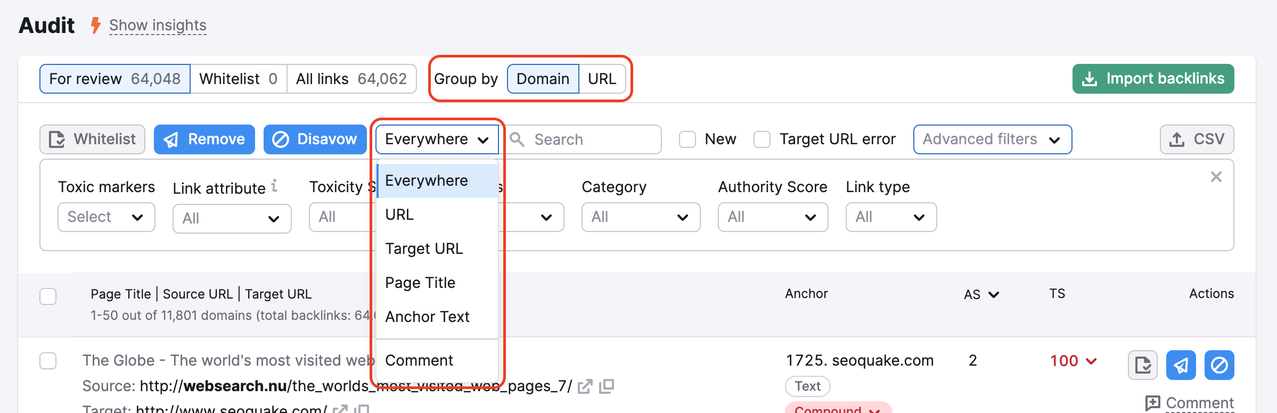Close the advanced filters panel
The width and height of the screenshot is (1277, 413).
1216,177
